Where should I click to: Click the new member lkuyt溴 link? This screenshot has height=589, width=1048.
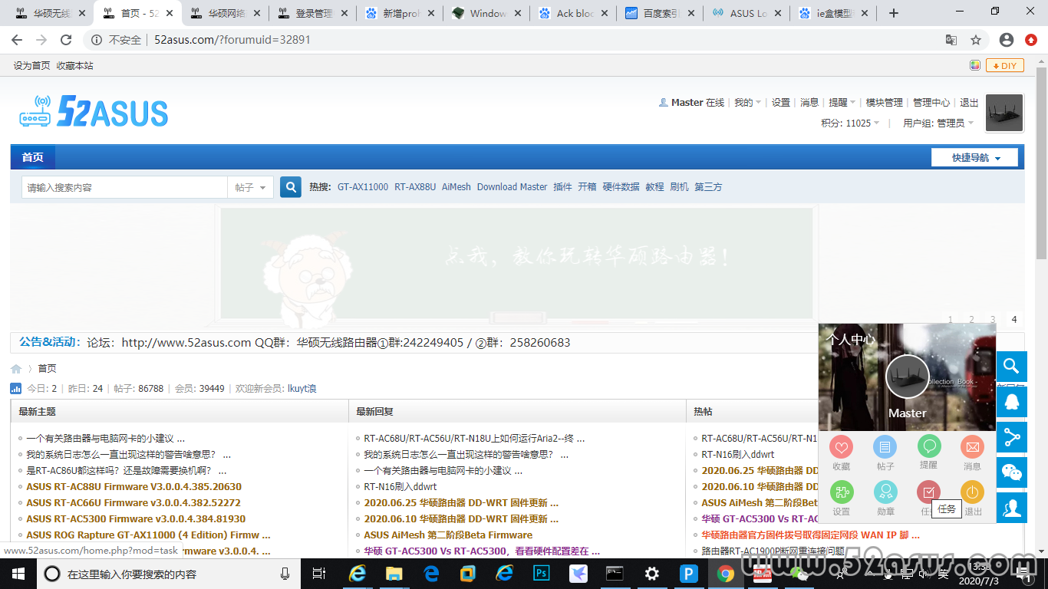[302, 389]
